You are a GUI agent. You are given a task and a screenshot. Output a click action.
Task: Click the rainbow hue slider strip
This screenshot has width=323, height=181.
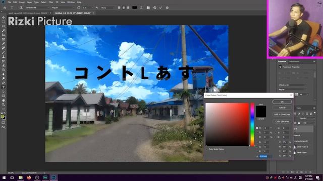click(252, 125)
